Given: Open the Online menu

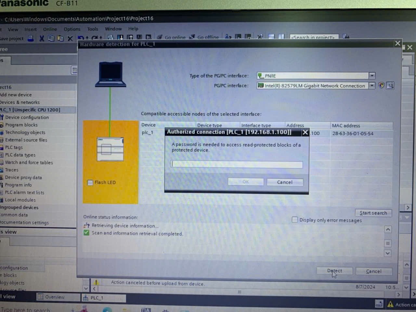Looking at the screenshot, I should click(x=49, y=29).
